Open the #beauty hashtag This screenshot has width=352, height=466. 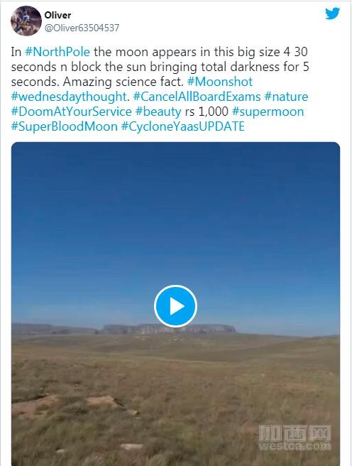click(158, 112)
